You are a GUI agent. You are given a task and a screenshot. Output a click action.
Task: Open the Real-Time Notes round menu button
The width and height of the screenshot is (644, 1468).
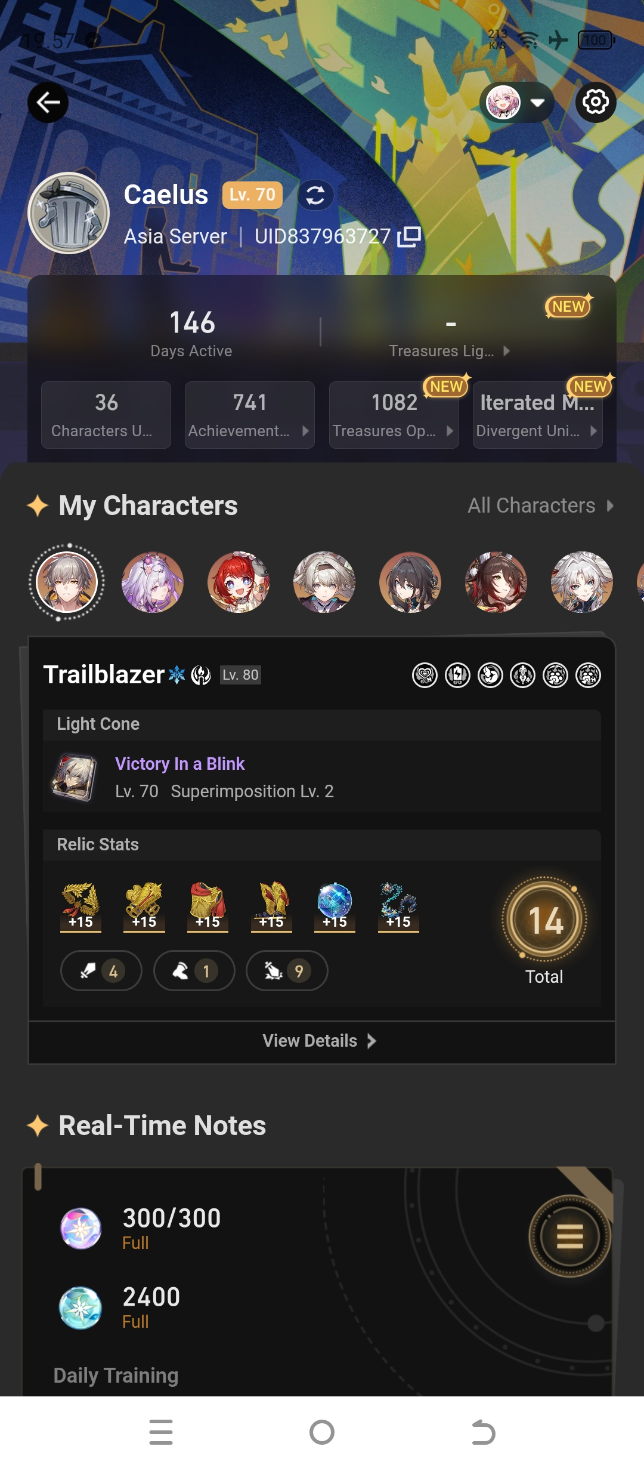coord(570,1236)
